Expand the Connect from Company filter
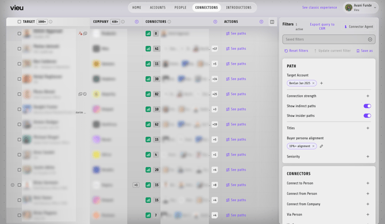The width and height of the screenshot is (385, 224). tap(368, 204)
